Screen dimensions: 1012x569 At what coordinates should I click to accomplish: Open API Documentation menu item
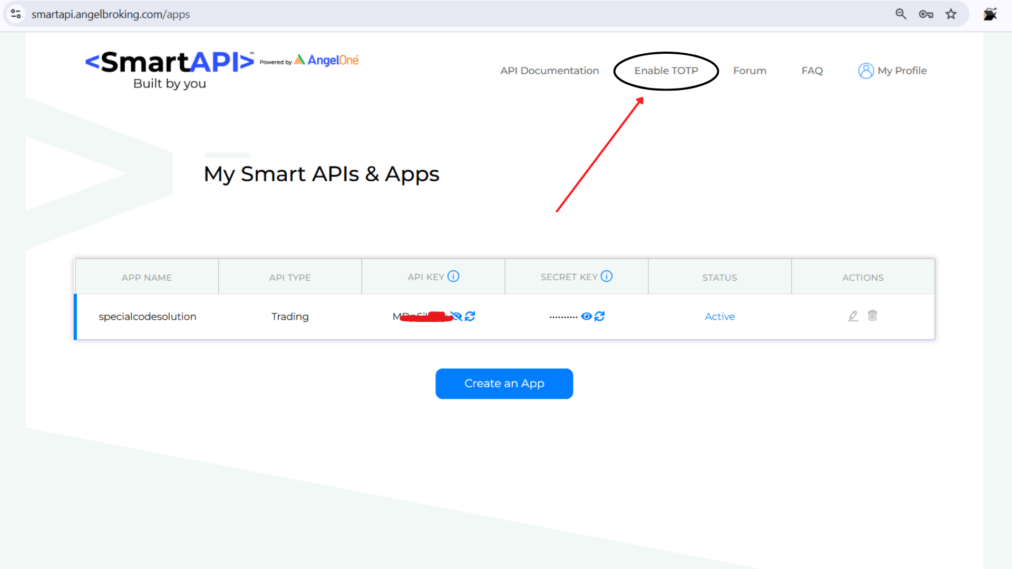pos(549,71)
